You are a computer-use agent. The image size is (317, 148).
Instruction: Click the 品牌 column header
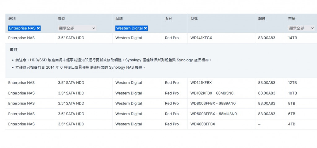click(x=119, y=19)
